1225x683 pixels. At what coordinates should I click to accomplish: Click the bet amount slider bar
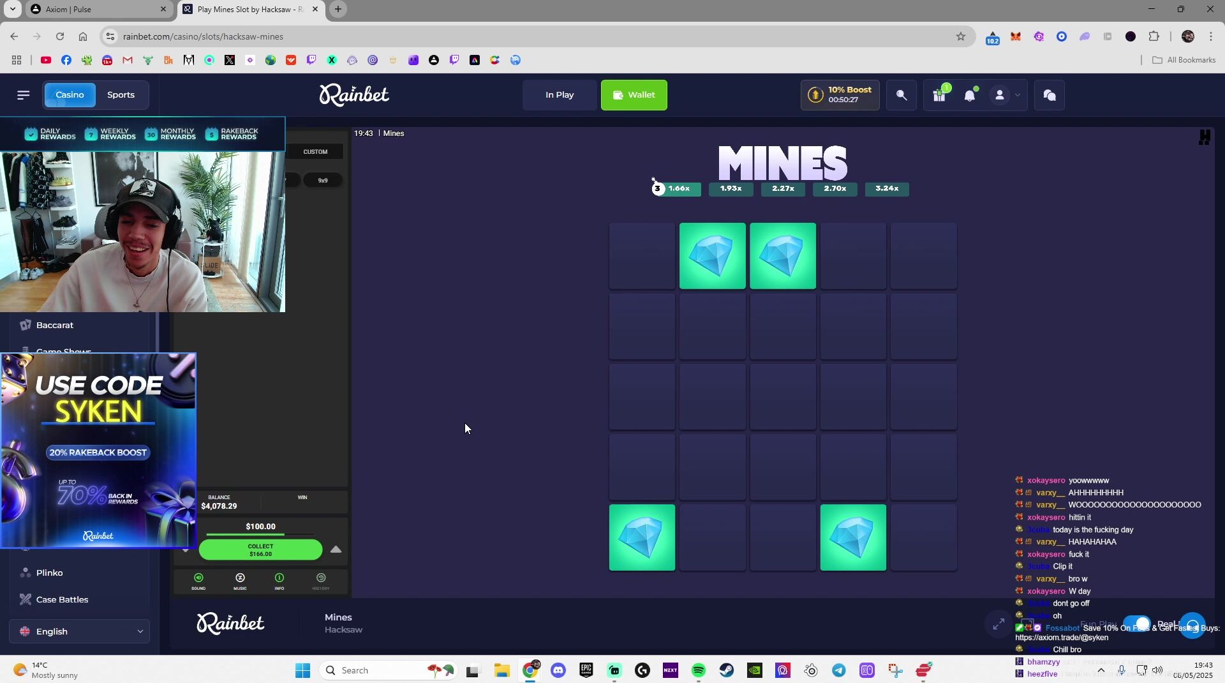tap(260, 535)
